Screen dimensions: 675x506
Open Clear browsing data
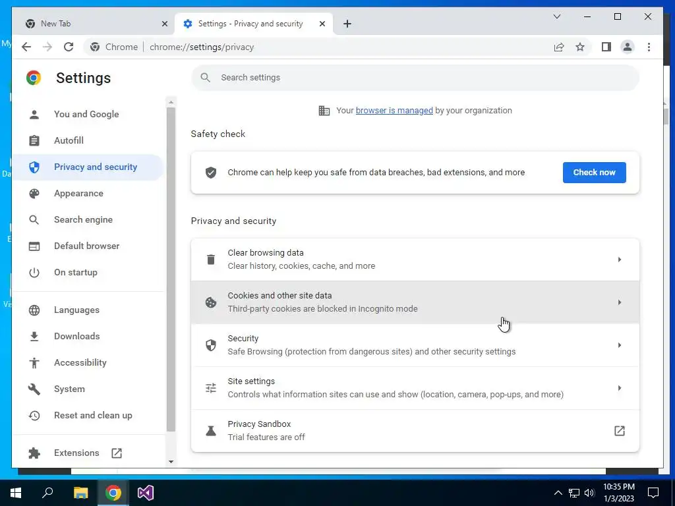pyautogui.click(x=415, y=260)
